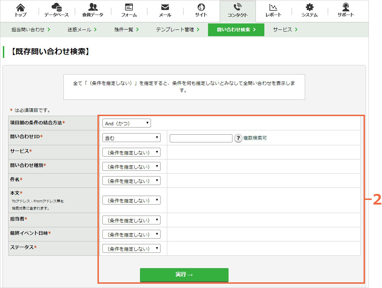382x288 pixels.
Task: Open the サービス condition dropdown
Action: tap(131, 152)
